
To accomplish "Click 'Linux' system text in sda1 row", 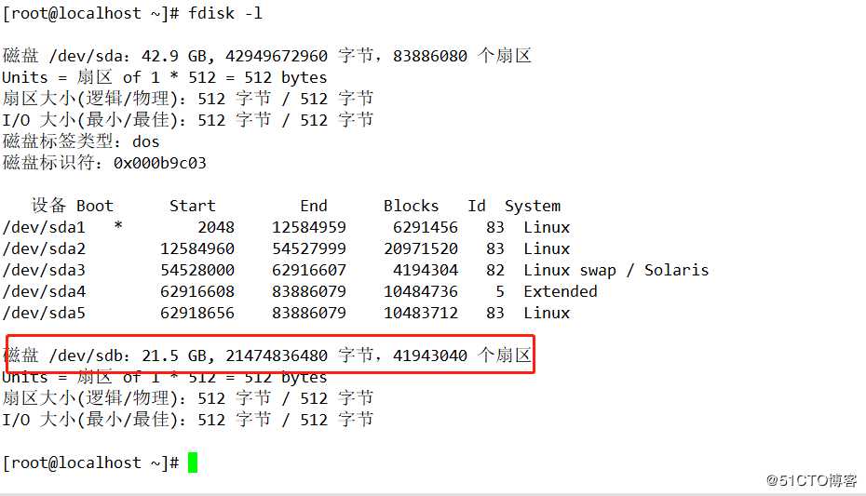I will coord(547,227).
